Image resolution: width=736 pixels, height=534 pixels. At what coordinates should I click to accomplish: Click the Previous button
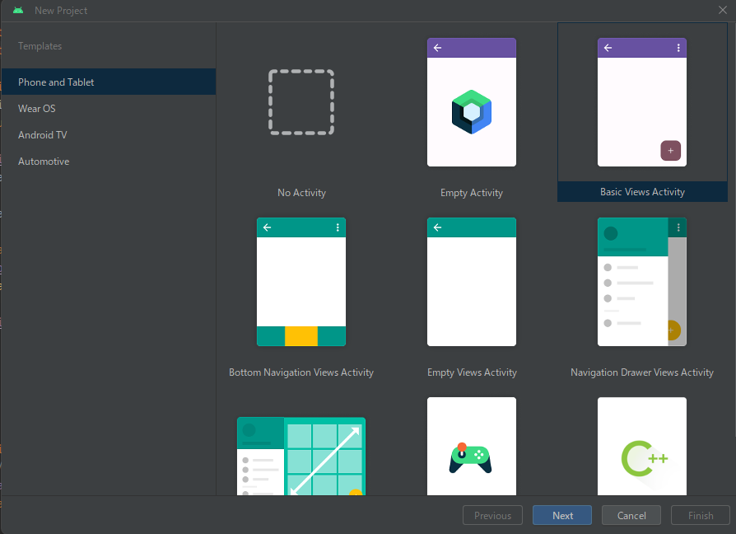click(492, 515)
